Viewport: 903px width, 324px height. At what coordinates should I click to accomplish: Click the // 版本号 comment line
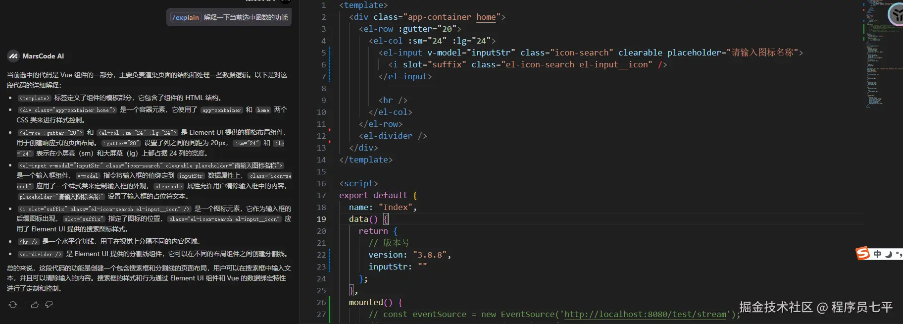coord(389,243)
